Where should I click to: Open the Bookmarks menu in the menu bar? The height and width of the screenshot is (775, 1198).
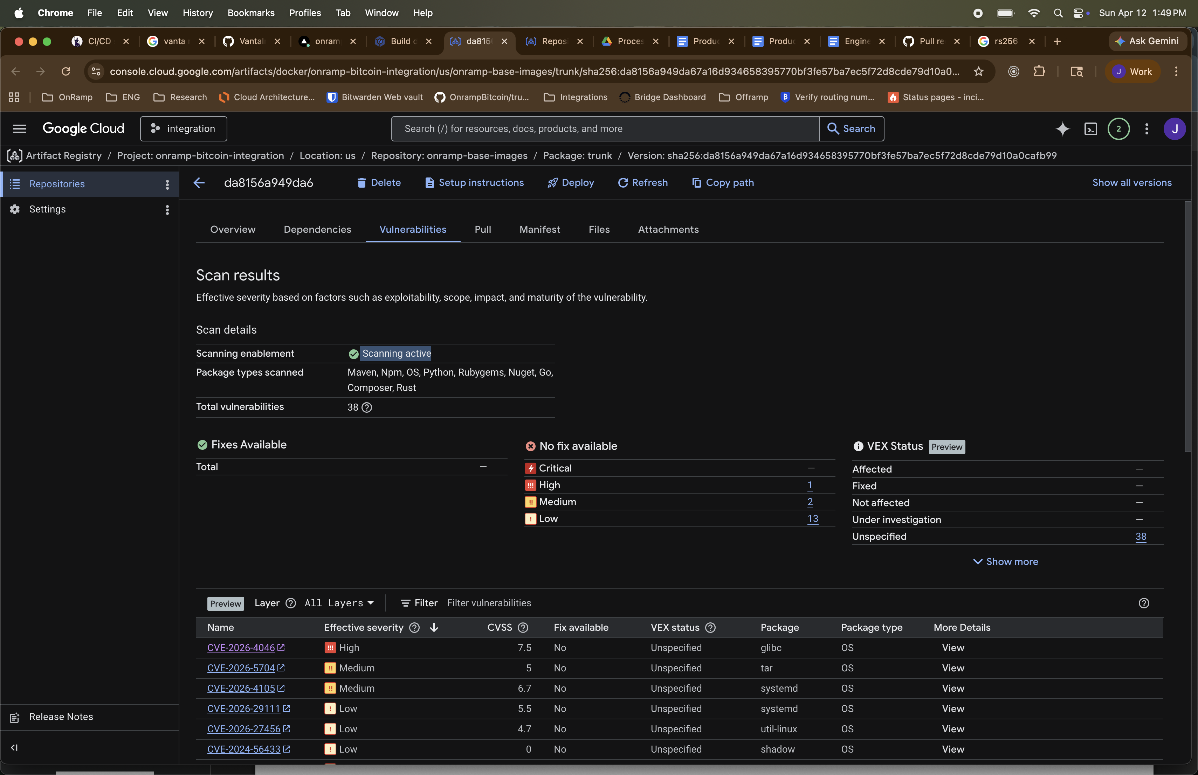click(250, 13)
